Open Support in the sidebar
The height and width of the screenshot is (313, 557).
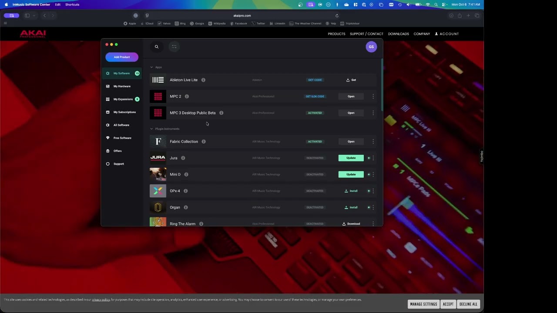[x=122, y=164]
